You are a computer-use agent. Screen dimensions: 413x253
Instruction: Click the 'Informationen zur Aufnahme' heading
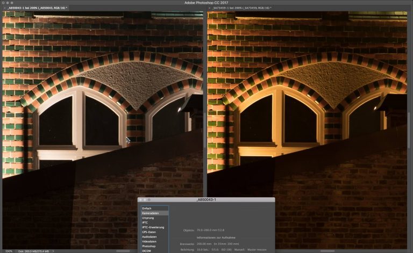tap(216, 237)
